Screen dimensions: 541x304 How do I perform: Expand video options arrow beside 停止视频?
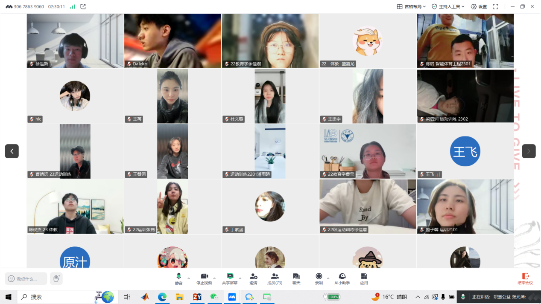click(214, 278)
